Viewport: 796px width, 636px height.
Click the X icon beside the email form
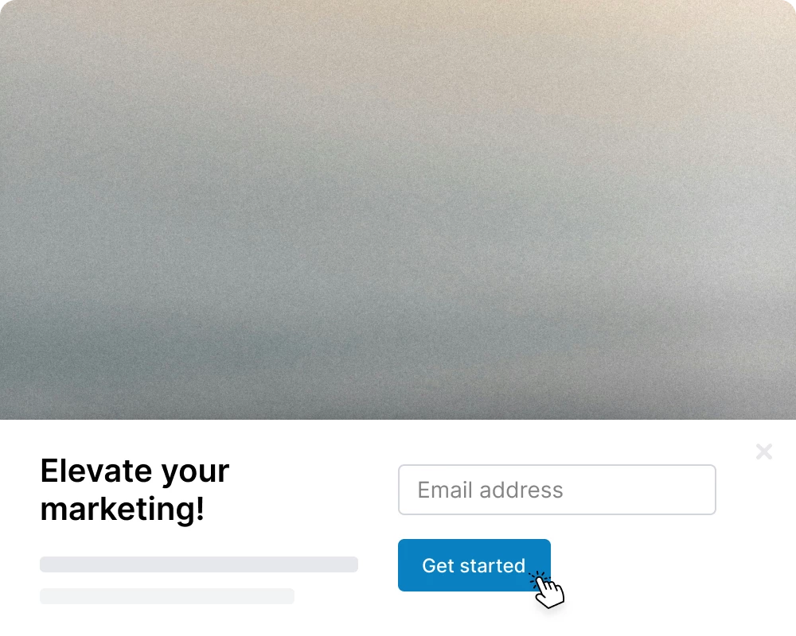(763, 452)
